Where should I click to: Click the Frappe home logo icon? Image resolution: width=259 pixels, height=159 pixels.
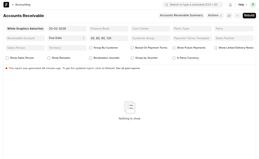click(x=6, y=5)
